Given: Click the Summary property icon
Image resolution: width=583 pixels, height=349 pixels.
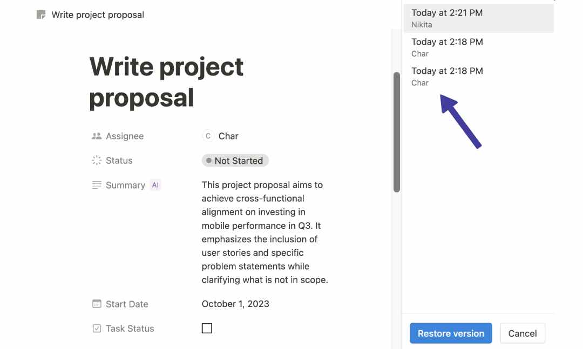Looking at the screenshot, I should pos(96,185).
